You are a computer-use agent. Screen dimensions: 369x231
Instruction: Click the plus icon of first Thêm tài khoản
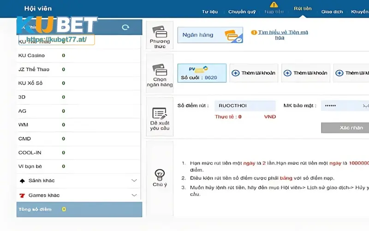(x=236, y=73)
